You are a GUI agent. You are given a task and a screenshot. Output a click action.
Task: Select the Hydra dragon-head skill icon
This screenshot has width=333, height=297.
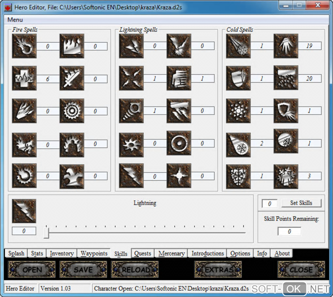click(x=72, y=176)
